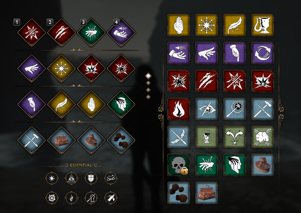The width and height of the screenshot is (301, 213).
Task: Select the Evanesco vanishing cloud spell
Action: click(x=263, y=137)
